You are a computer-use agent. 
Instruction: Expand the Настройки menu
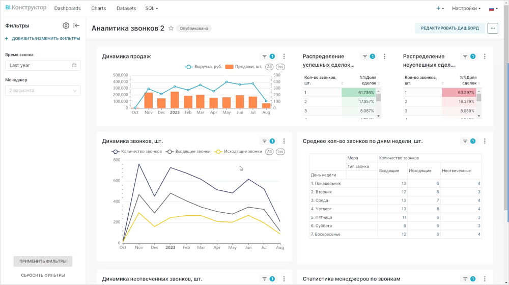tap(466, 9)
